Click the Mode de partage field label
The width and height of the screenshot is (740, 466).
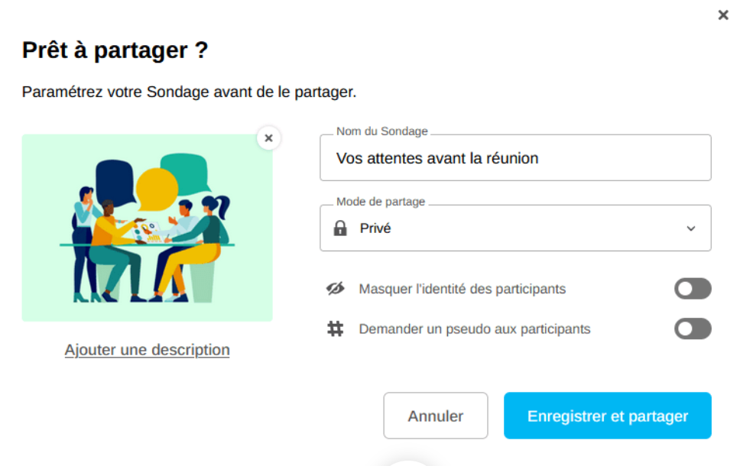[381, 202]
